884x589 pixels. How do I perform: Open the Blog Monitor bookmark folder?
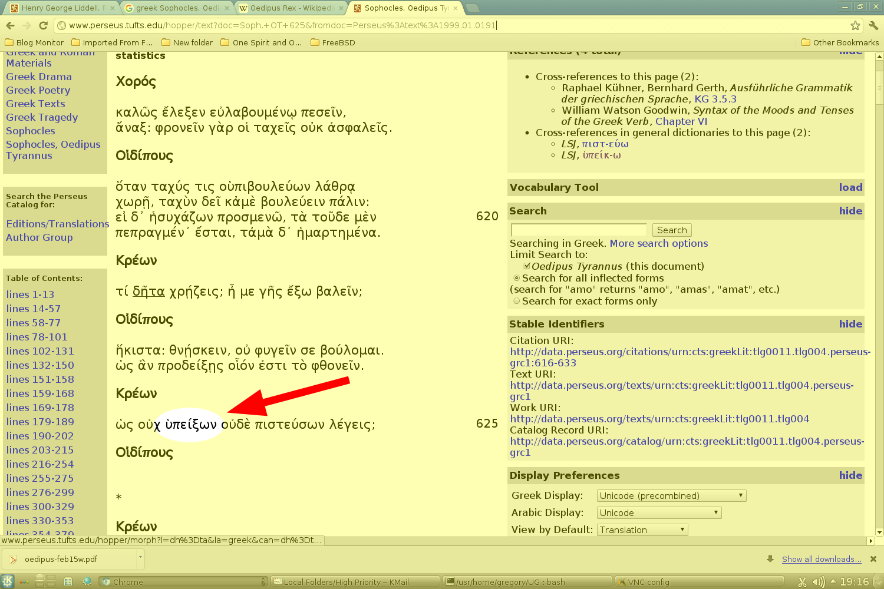tap(34, 42)
